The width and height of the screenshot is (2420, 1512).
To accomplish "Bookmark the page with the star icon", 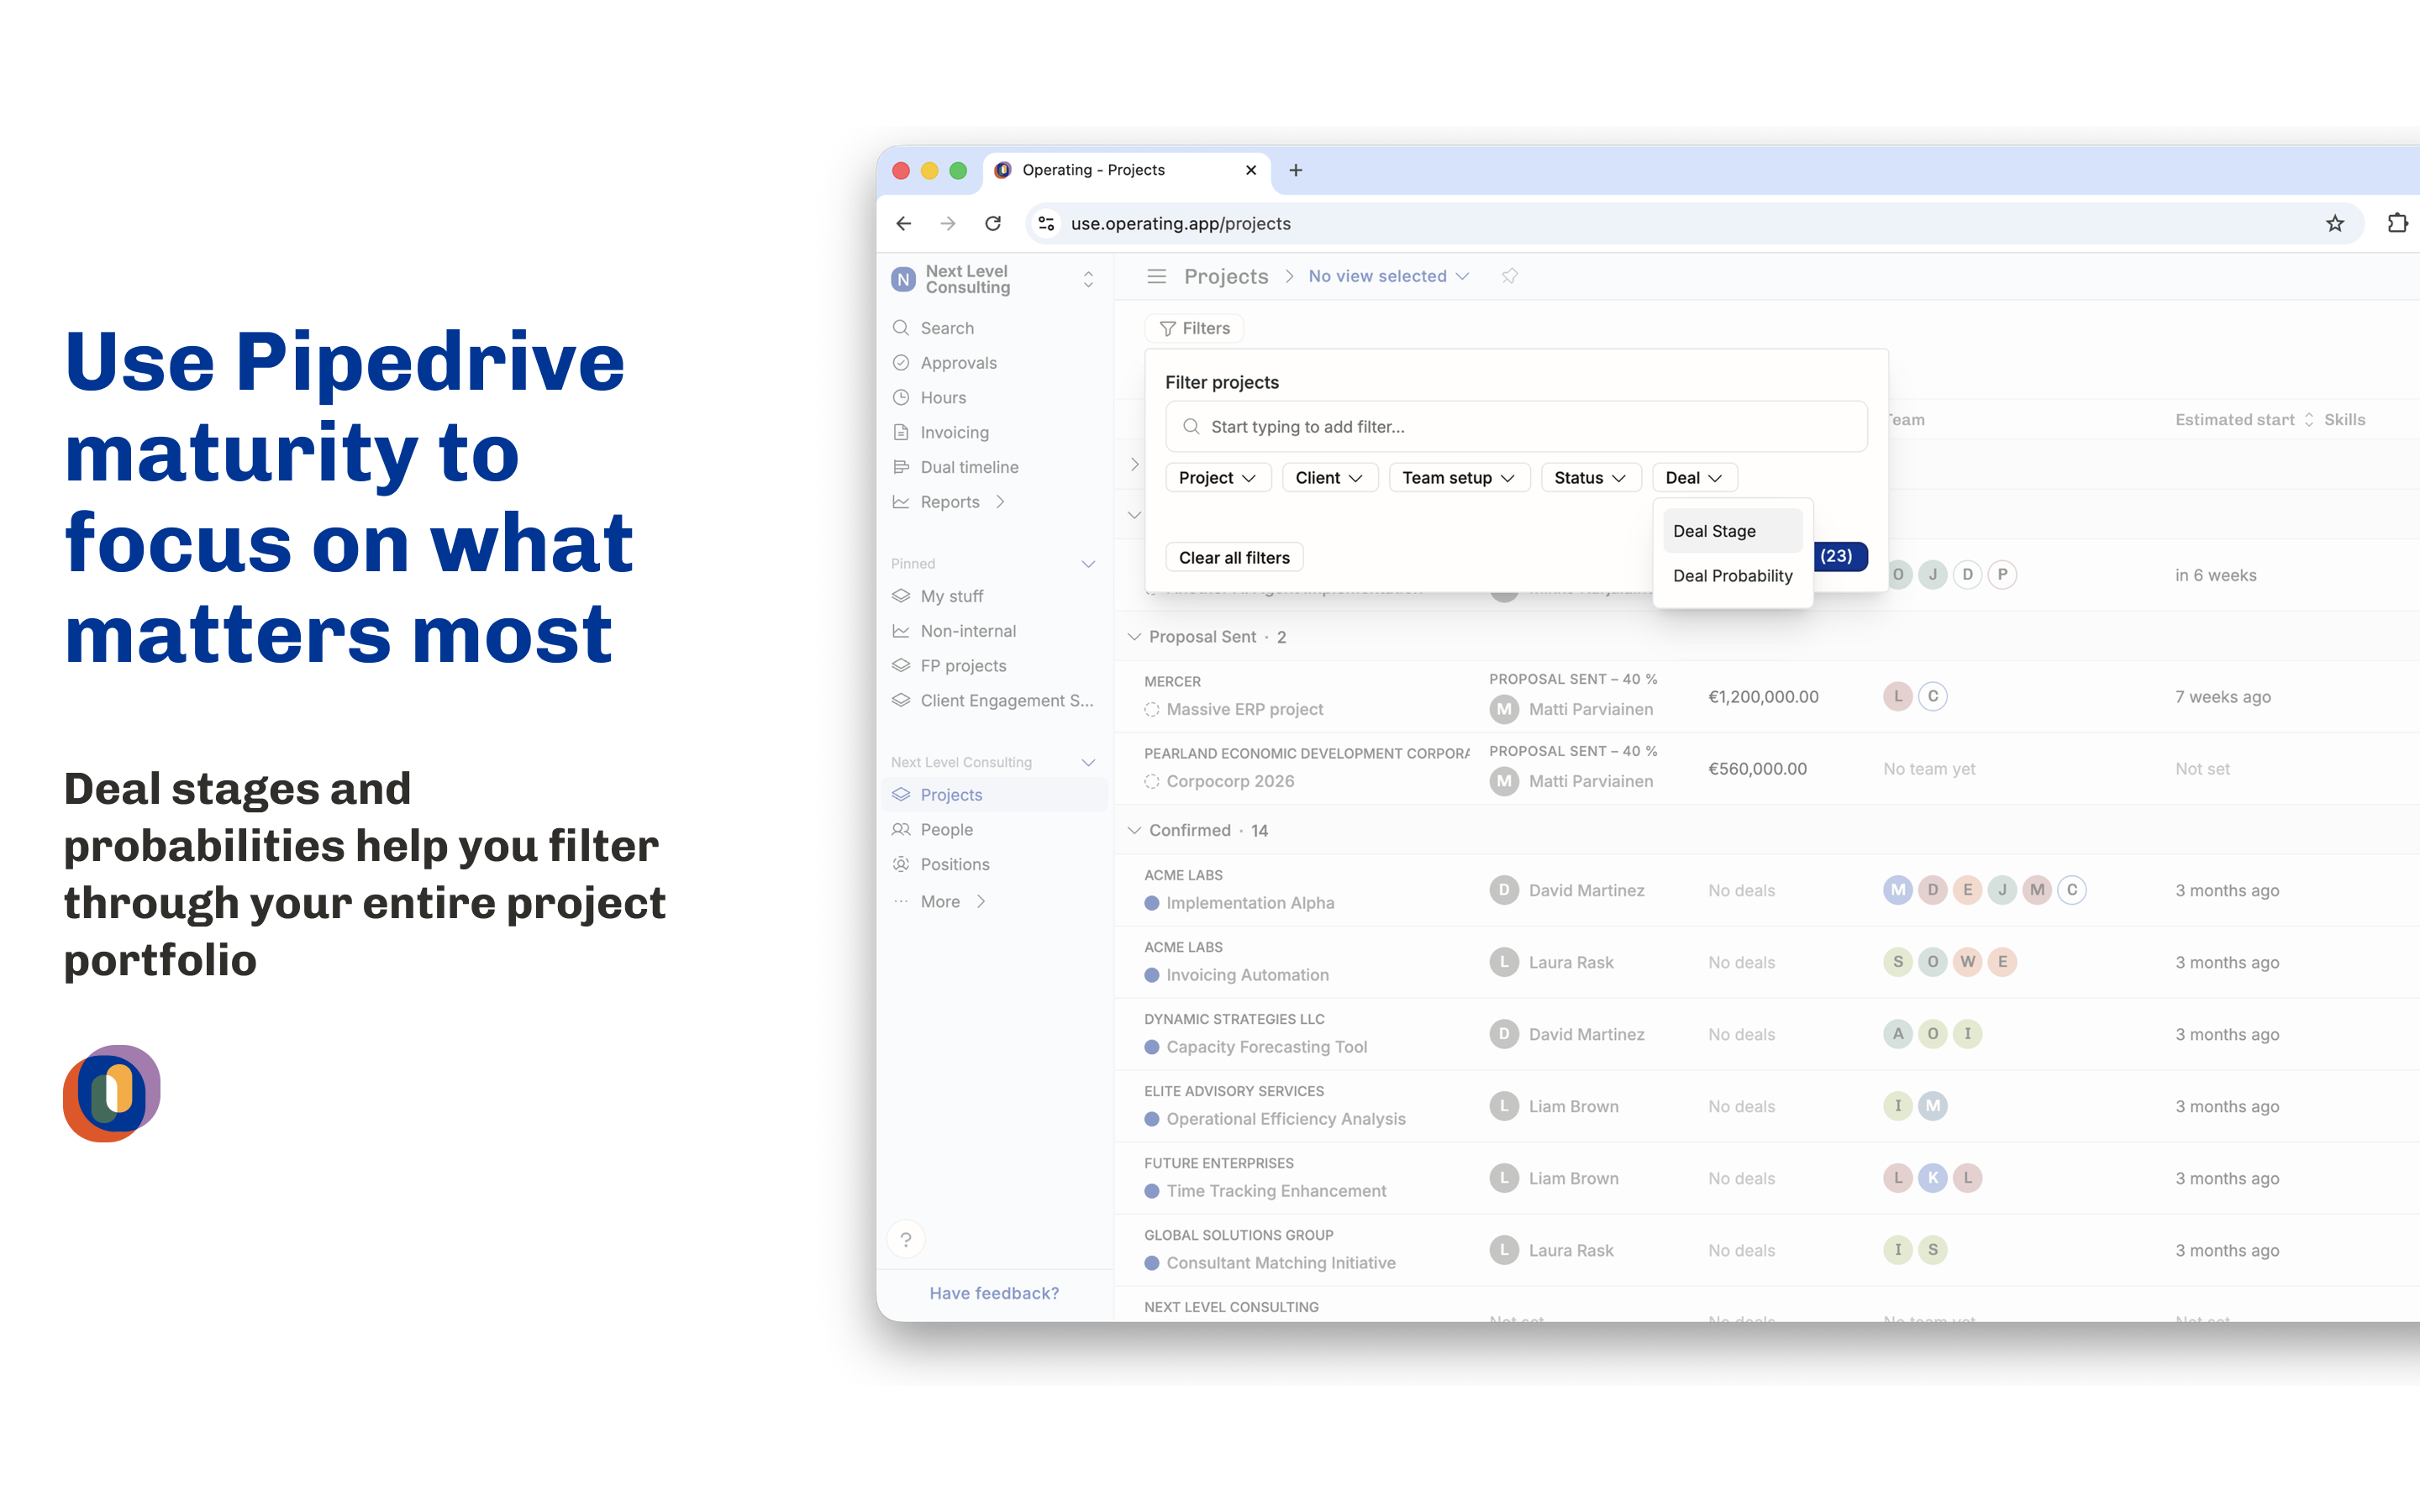I will pos(2335,223).
